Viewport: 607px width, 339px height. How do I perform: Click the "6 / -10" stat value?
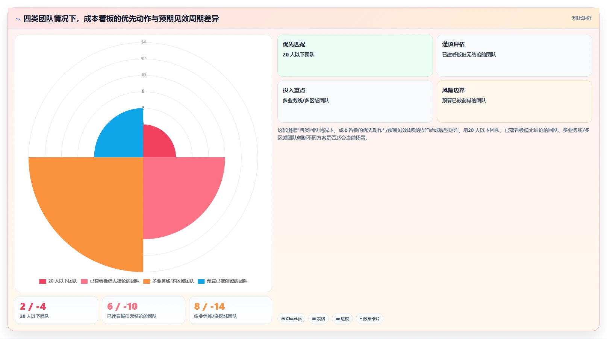click(123, 306)
